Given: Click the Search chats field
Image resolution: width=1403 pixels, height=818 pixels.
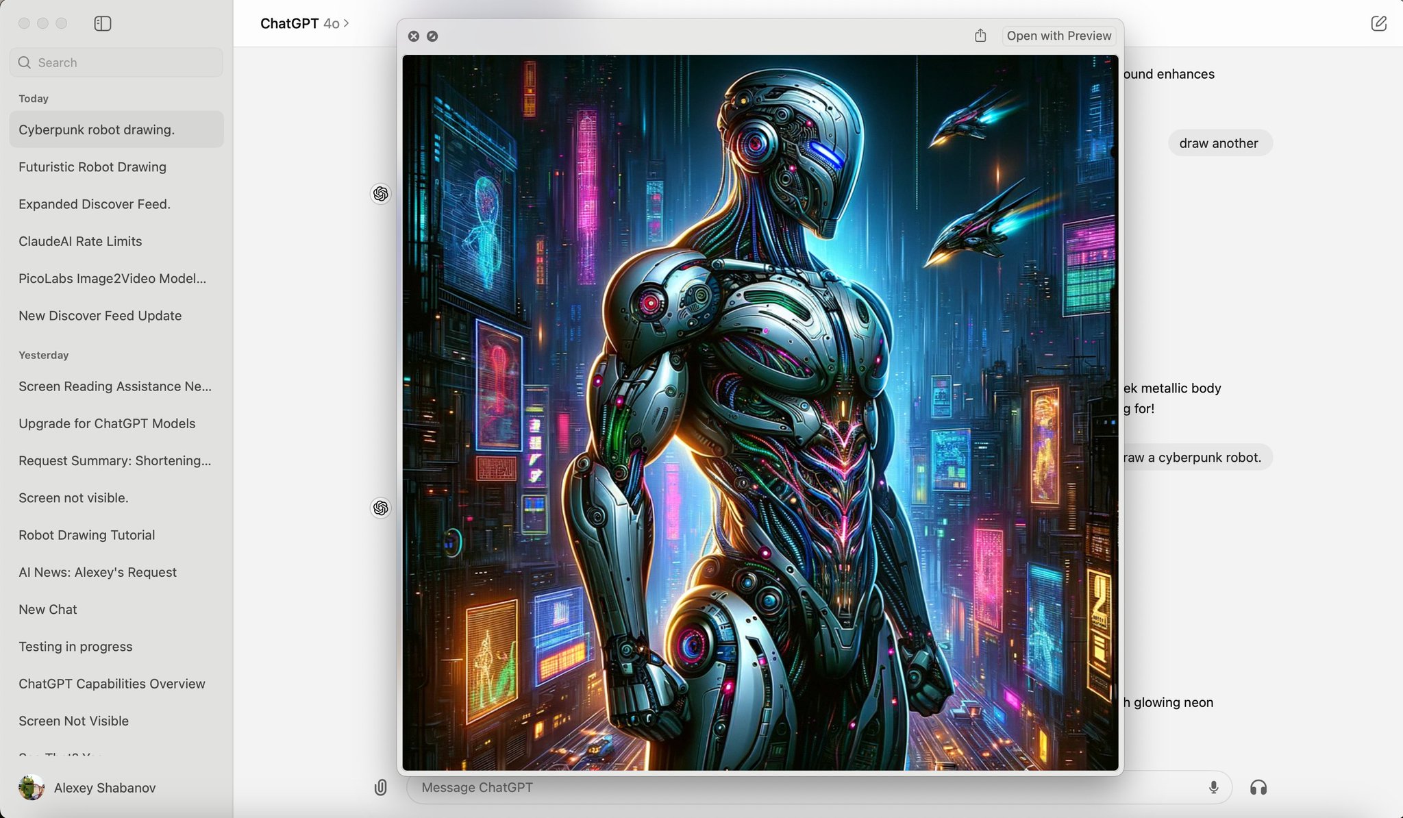Looking at the screenshot, I should coord(116,62).
